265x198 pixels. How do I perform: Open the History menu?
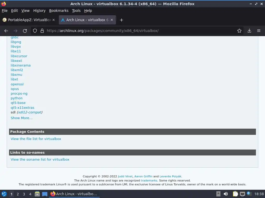[39, 11]
